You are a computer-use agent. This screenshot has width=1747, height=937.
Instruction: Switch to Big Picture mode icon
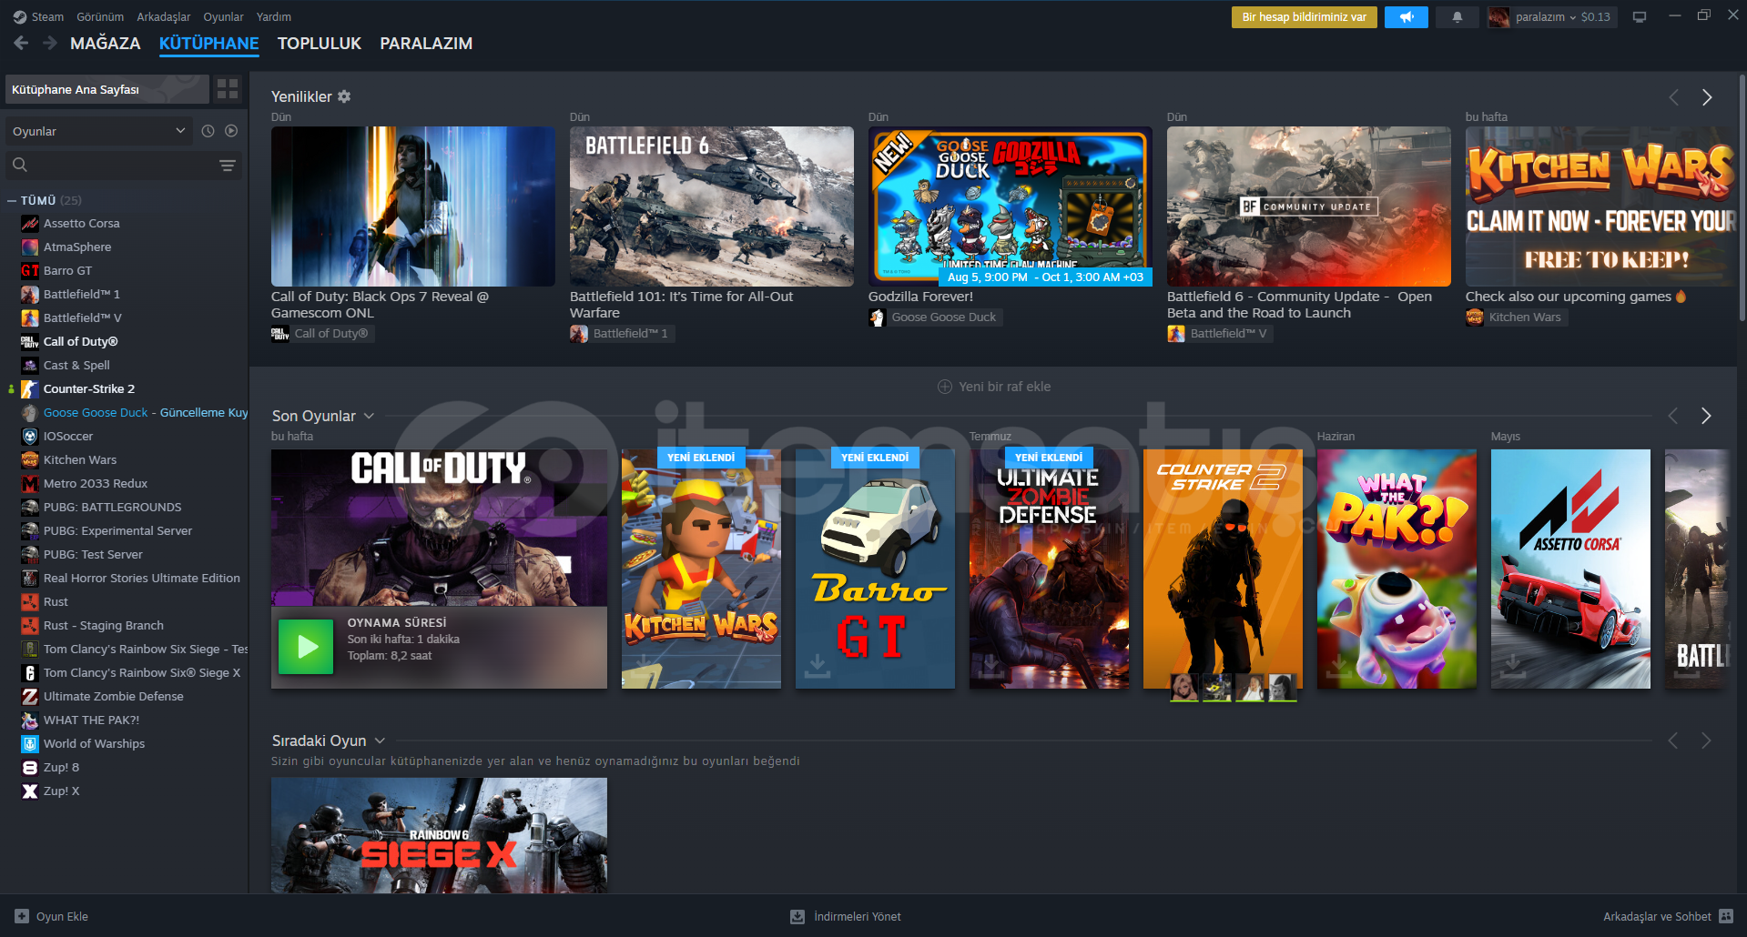[x=1640, y=17]
